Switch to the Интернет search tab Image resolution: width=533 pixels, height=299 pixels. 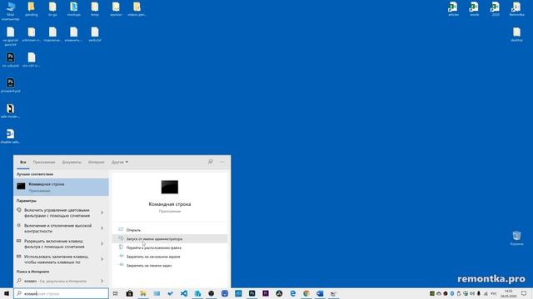pyautogui.click(x=97, y=163)
